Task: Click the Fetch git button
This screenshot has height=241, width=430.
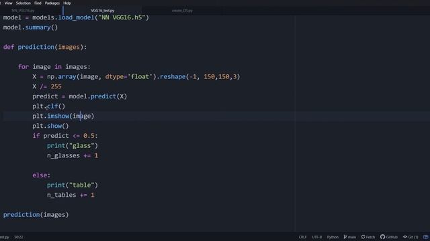Action: [368, 237]
